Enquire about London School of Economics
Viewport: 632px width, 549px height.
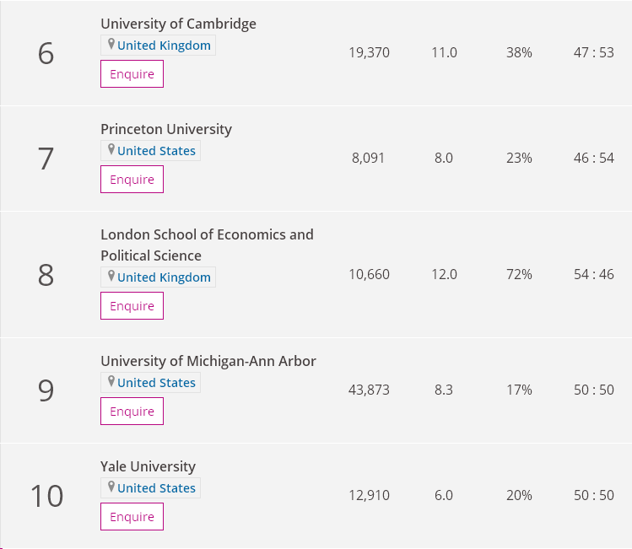[x=132, y=306]
